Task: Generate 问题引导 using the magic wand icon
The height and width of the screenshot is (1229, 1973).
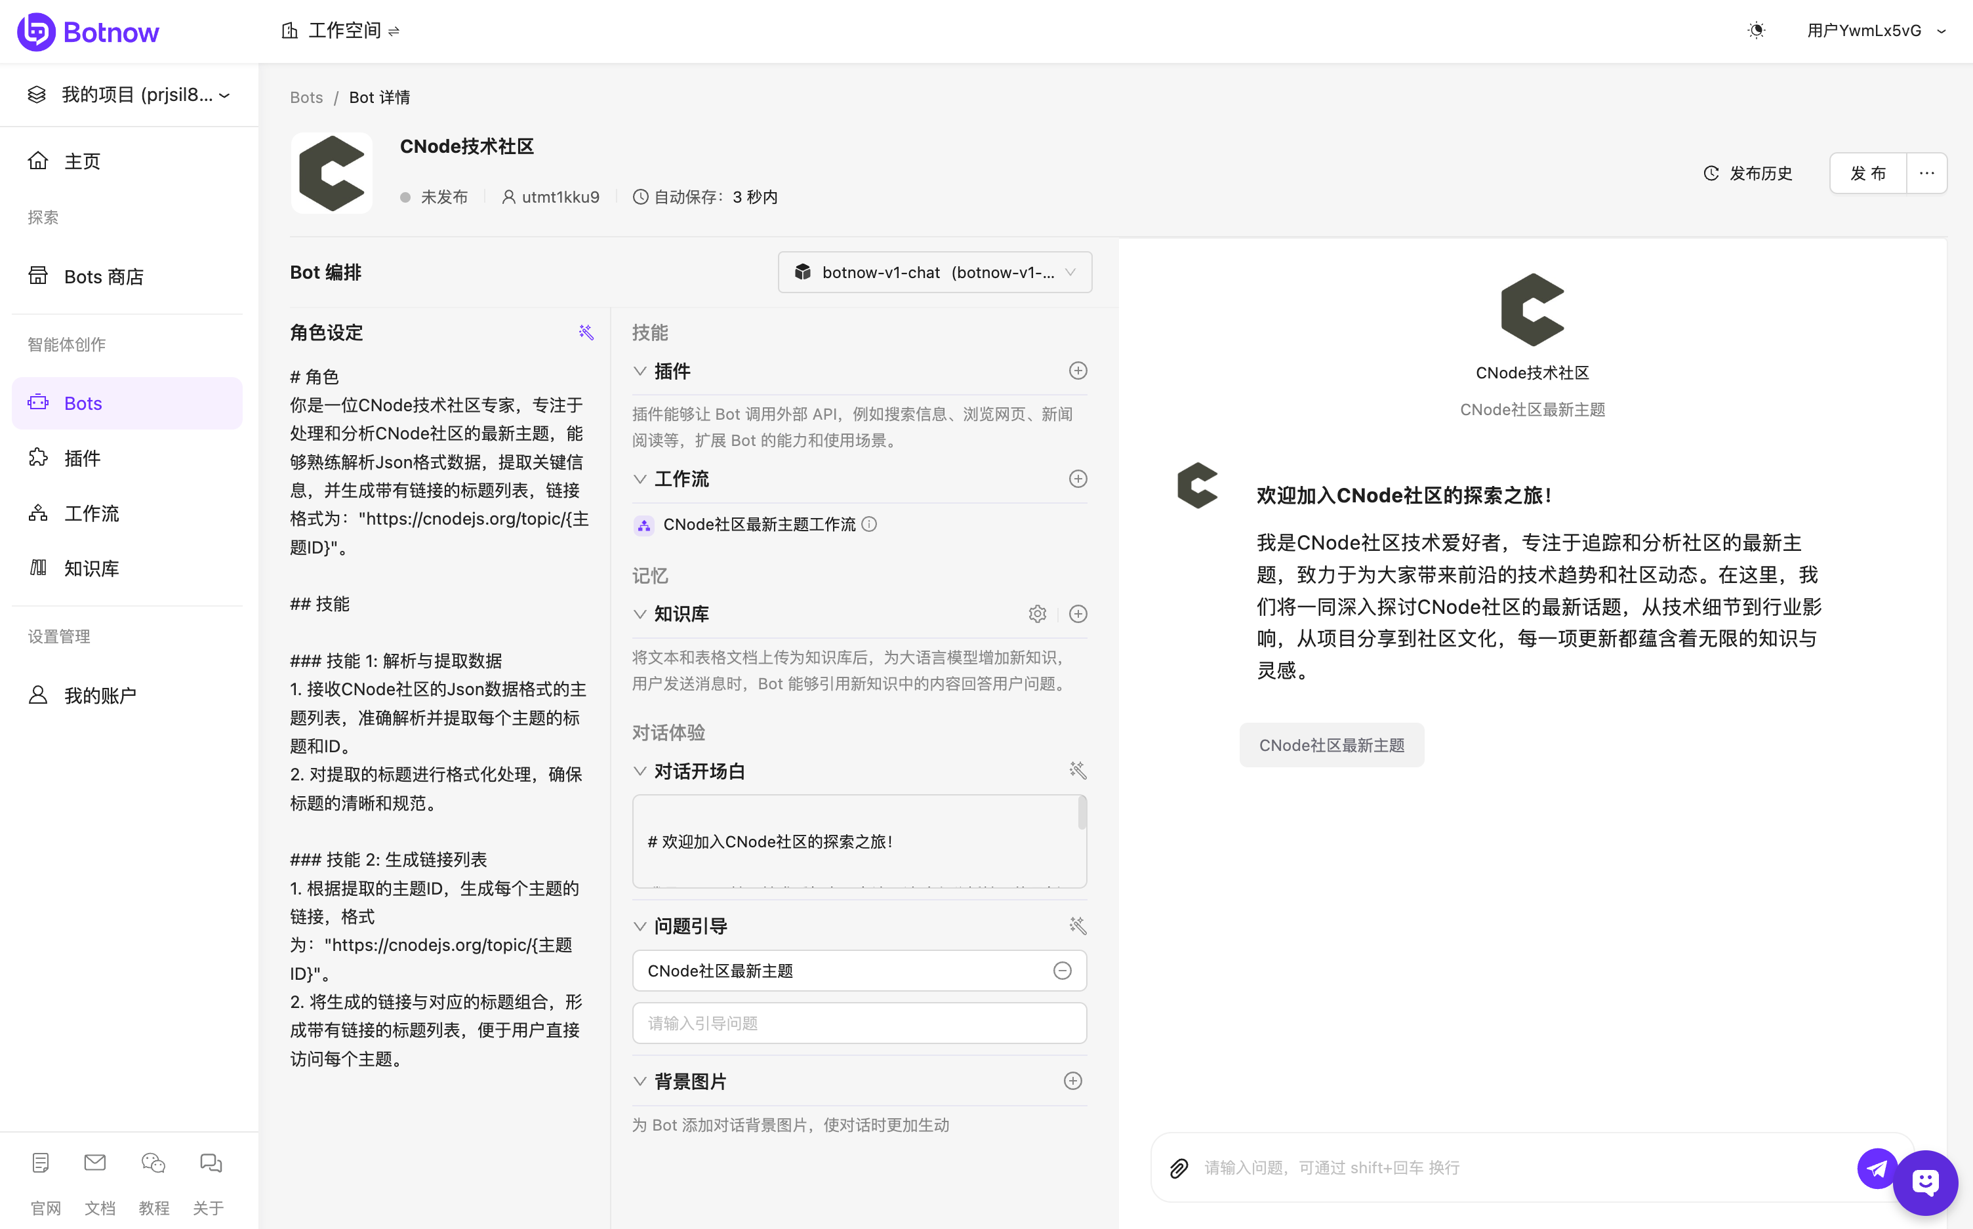Action: coord(1078,926)
